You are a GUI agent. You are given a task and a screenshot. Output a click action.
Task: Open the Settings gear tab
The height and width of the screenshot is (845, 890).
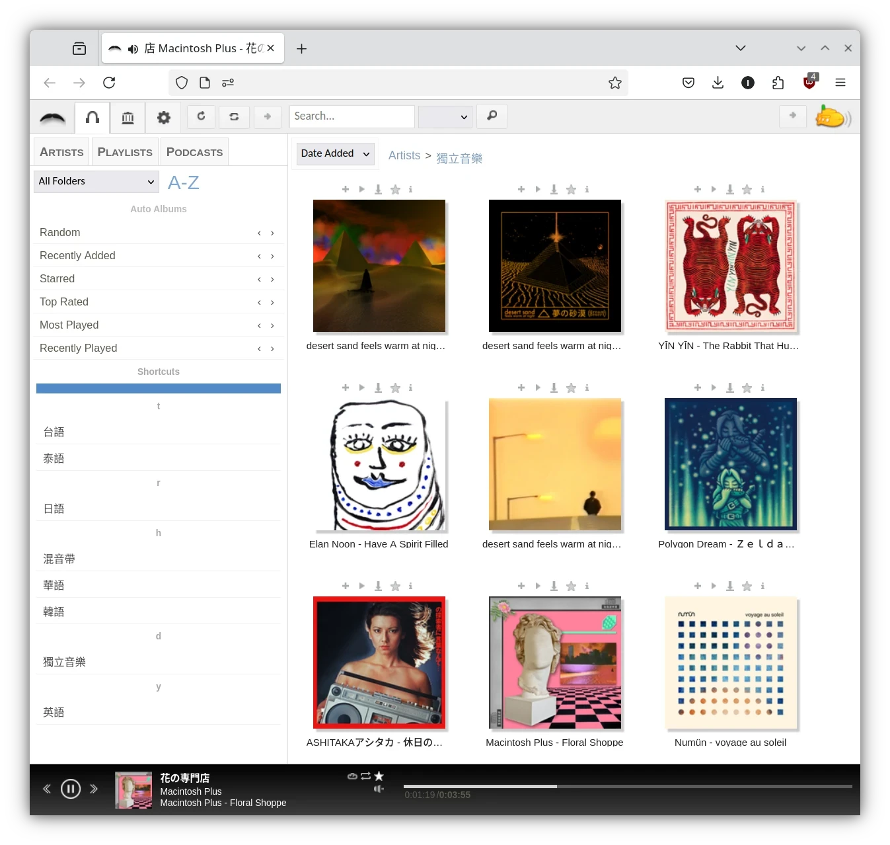tap(163, 117)
